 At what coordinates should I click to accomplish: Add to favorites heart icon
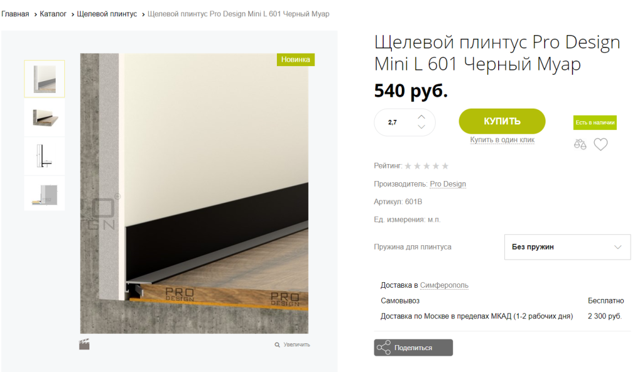click(x=601, y=144)
